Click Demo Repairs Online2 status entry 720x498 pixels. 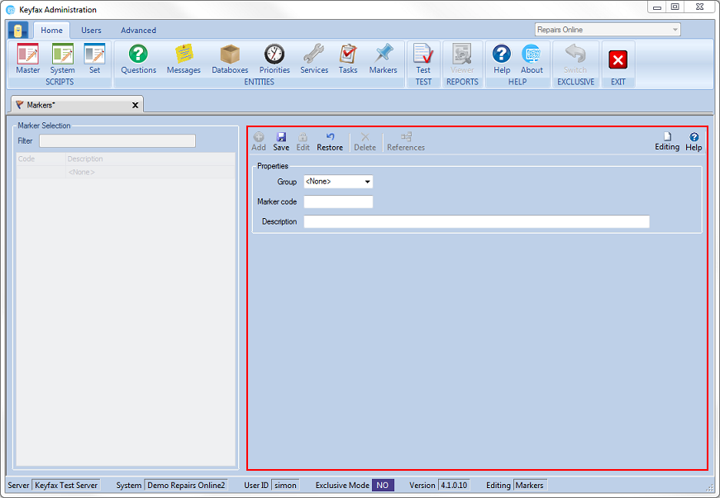(x=186, y=485)
